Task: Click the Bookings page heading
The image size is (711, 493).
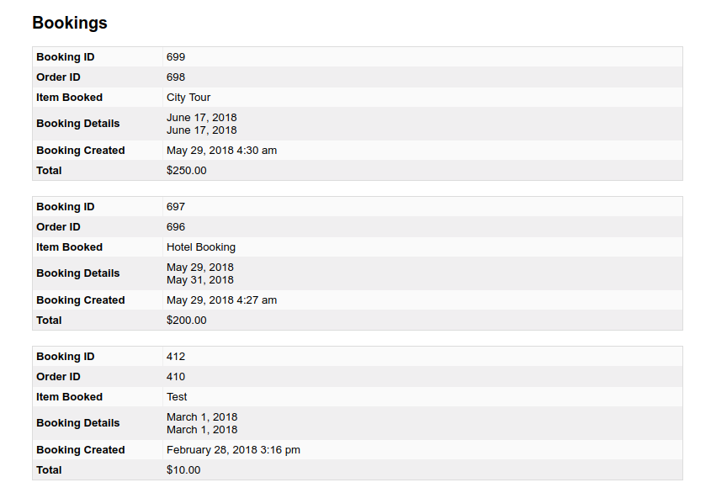Action: tap(70, 23)
